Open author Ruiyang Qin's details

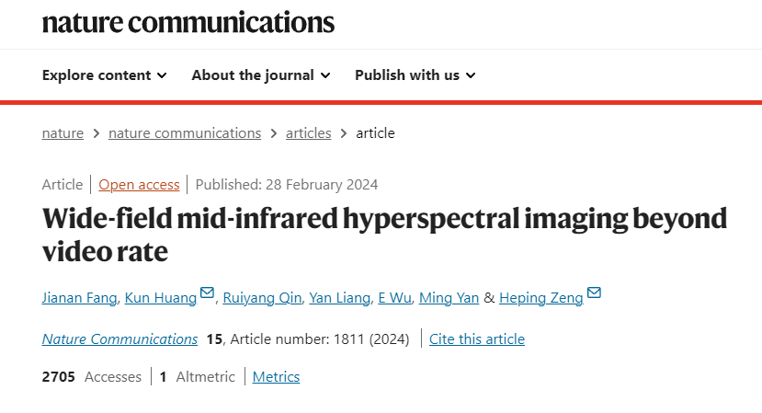point(262,298)
